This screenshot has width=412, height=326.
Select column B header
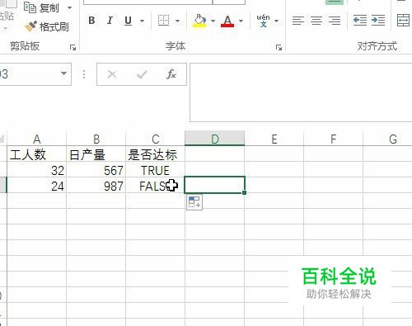(96, 139)
